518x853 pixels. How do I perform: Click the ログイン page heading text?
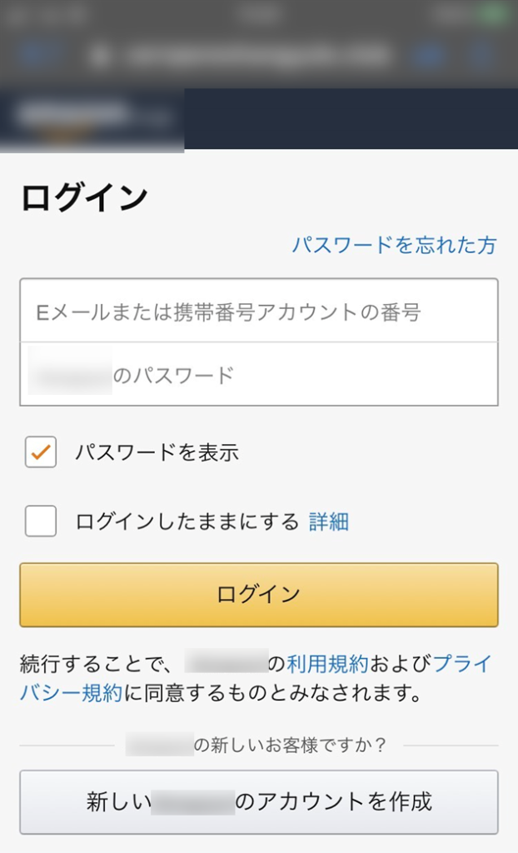coord(84,198)
